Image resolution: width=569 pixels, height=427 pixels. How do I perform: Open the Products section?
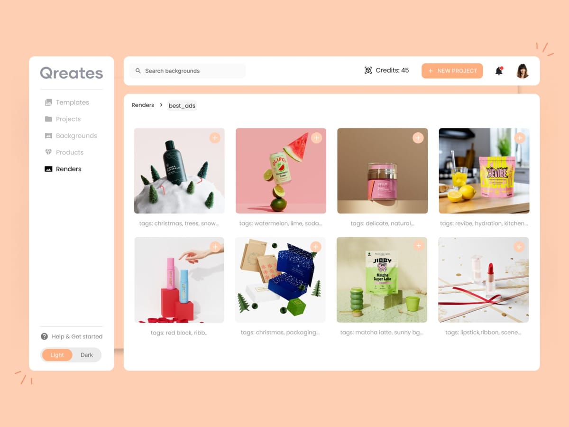coord(64,152)
